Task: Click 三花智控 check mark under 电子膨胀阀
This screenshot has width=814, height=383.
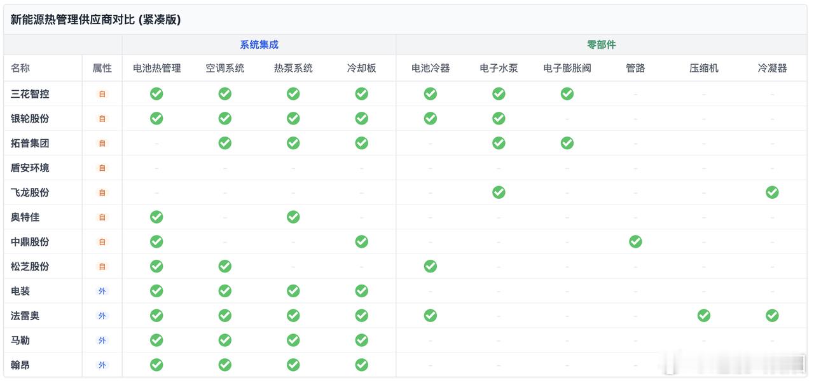Action: tap(567, 94)
